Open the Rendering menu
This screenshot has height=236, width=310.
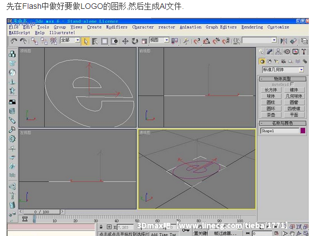(x=252, y=27)
